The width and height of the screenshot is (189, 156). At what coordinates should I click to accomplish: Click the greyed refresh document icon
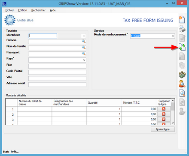[x=182, y=102]
